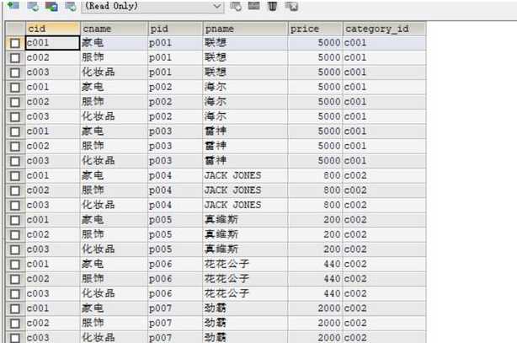This screenshot has width=517, height=343.
Task: Select cid cell c001 in p001 row
Action: pyautogui.click(x=52, y=43)
